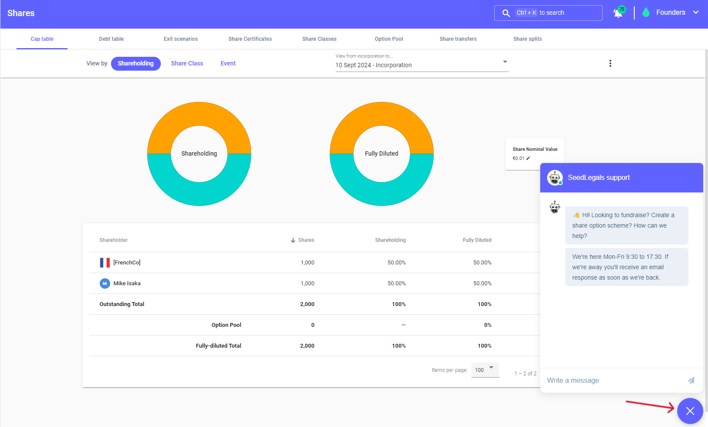This screenshot has width=708, height=427.
Task: Click the send message paper plane icon
Action: 691,381
